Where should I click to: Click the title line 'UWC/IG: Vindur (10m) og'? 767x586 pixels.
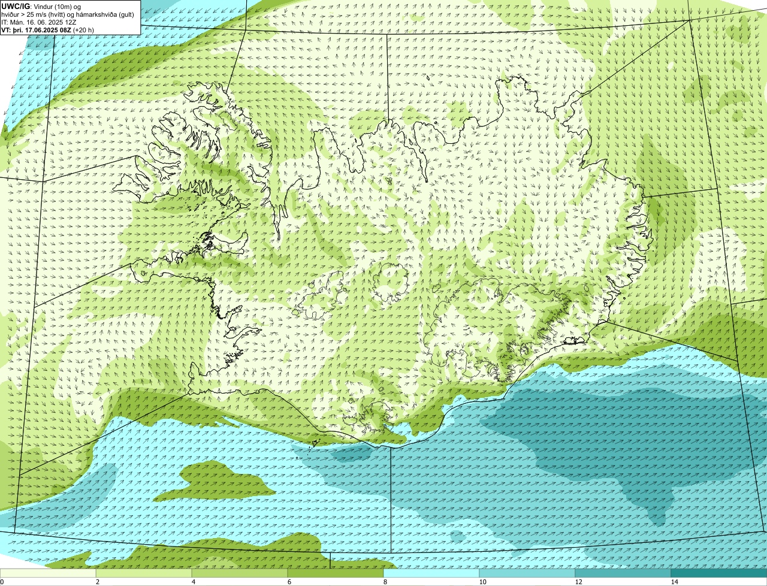pos(41,6)
